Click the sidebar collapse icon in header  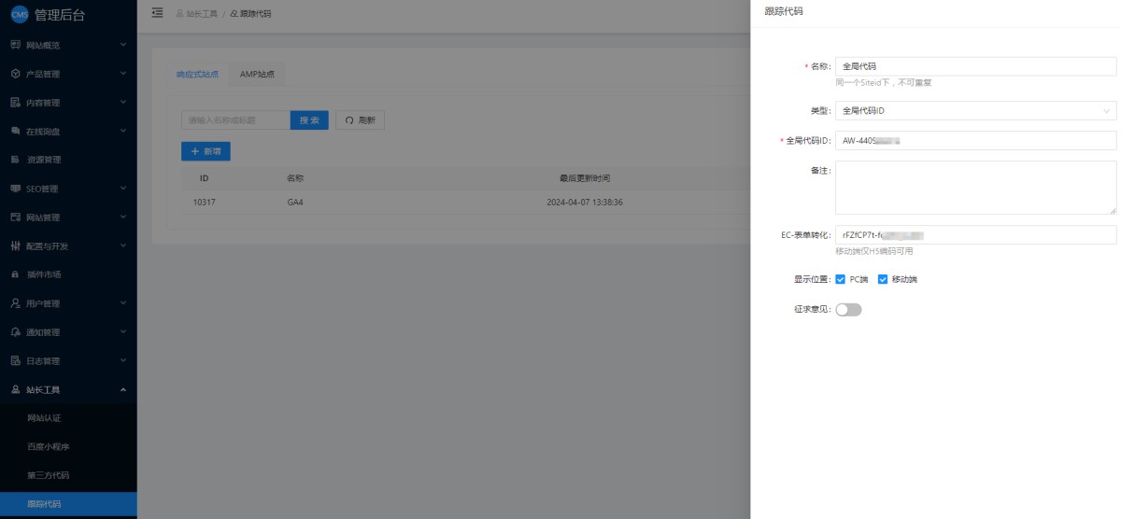tap(157, 13)
